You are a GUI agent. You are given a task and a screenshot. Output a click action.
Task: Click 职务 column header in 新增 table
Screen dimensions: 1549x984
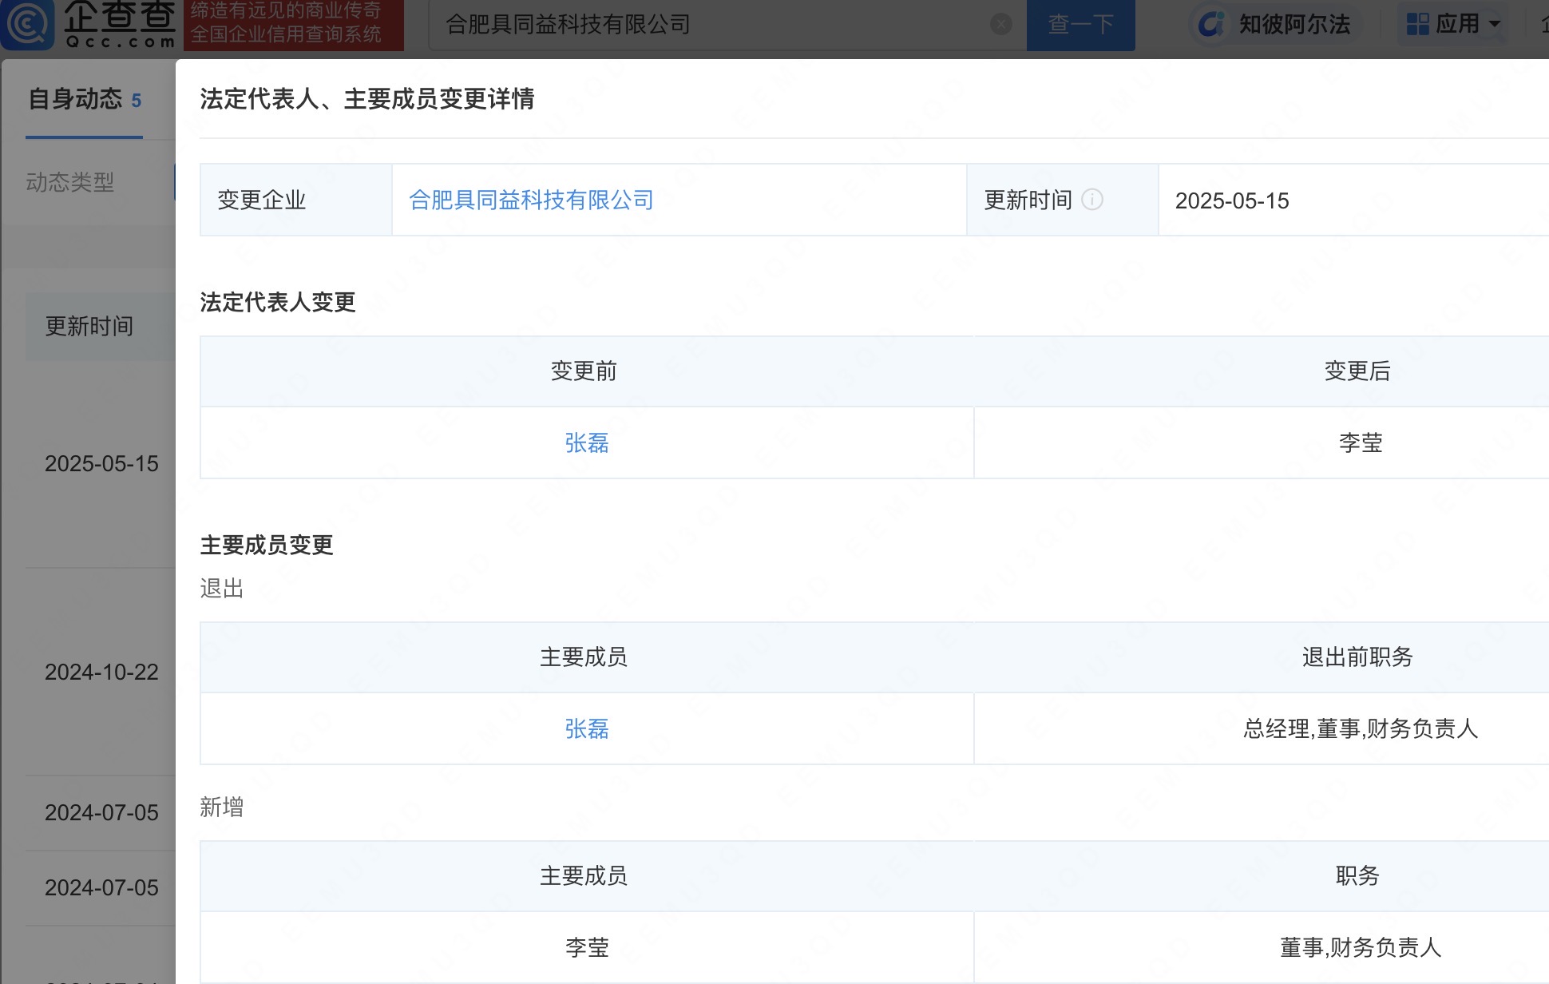tap(1357, 875)
